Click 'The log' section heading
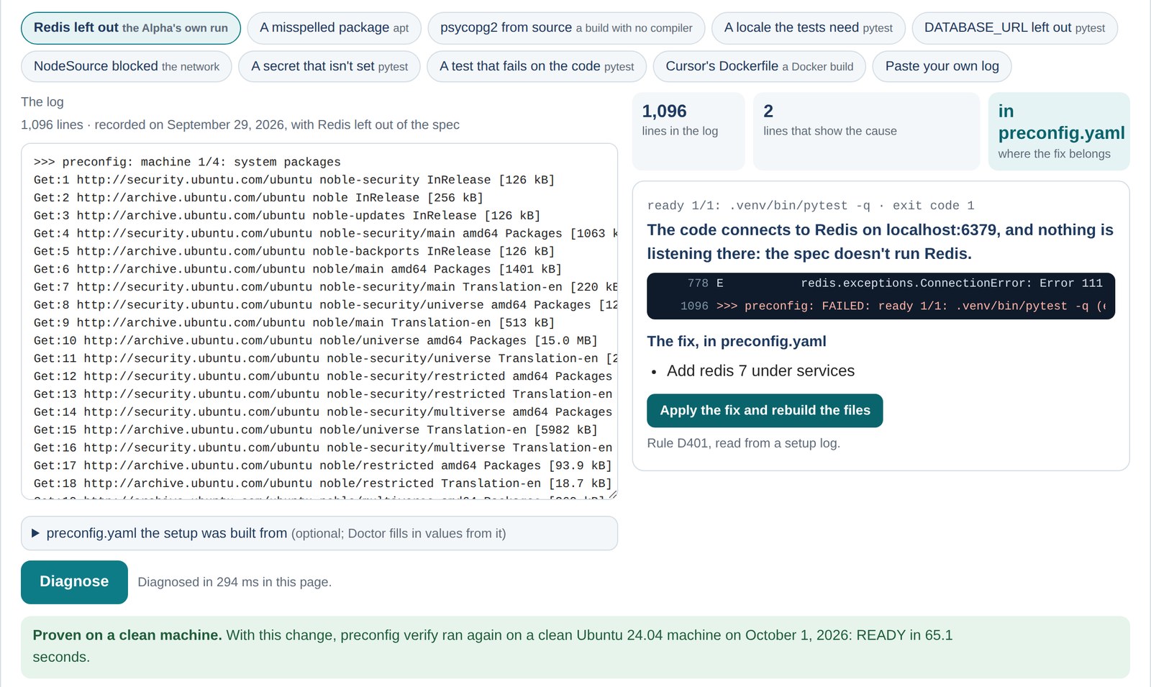Image resolution: width=1151 pixels, height=687 pixels. 42,102
